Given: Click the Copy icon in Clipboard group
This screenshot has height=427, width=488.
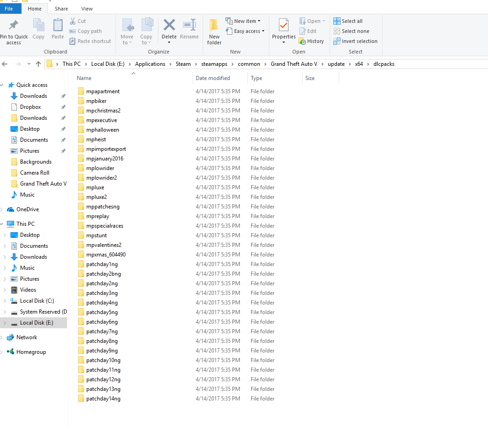Looking at the screenshot, I should point(39,25).
